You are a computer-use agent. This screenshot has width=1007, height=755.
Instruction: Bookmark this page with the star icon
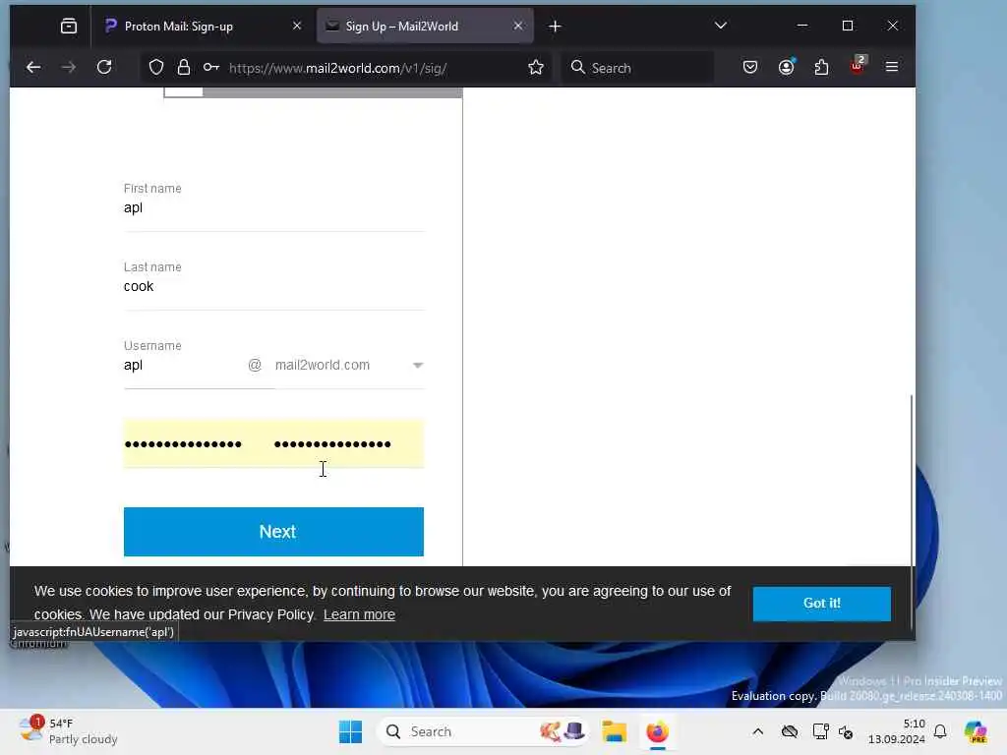click(536, 67)
